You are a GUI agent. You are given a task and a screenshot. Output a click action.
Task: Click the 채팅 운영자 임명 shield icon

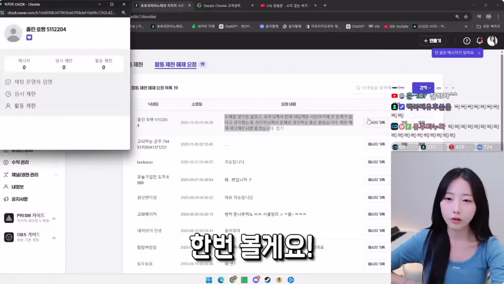pyautogui.click(x=9, y=83)
